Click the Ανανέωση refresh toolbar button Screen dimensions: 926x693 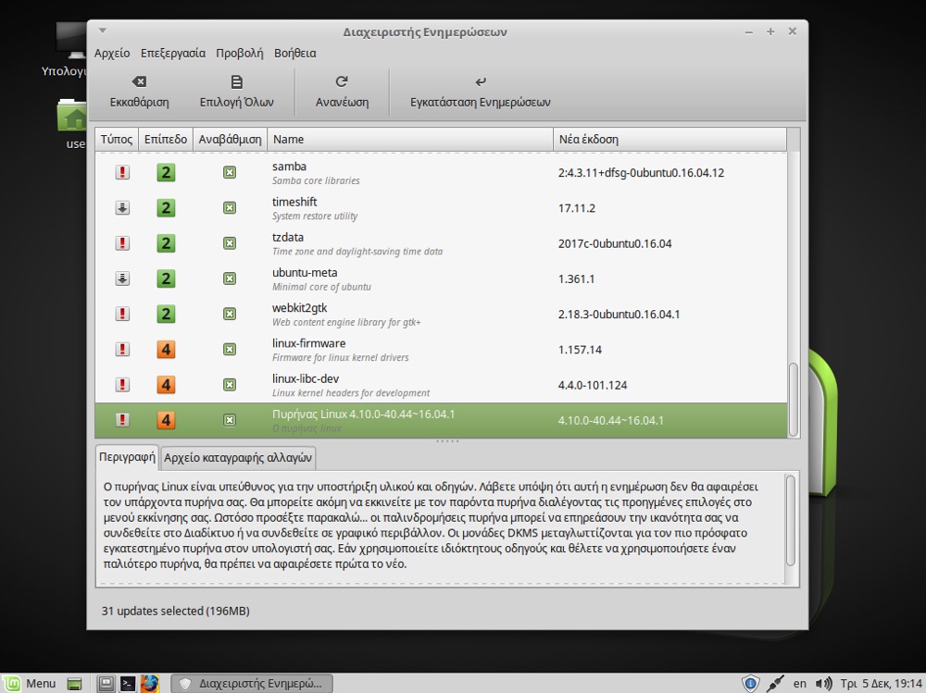point(342,92)
